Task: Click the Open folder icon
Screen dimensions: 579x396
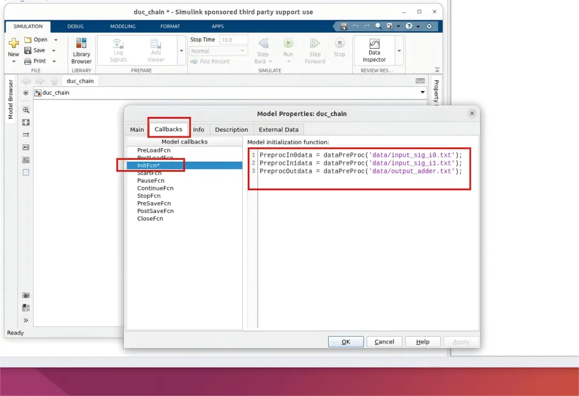Action: (28, 40)
